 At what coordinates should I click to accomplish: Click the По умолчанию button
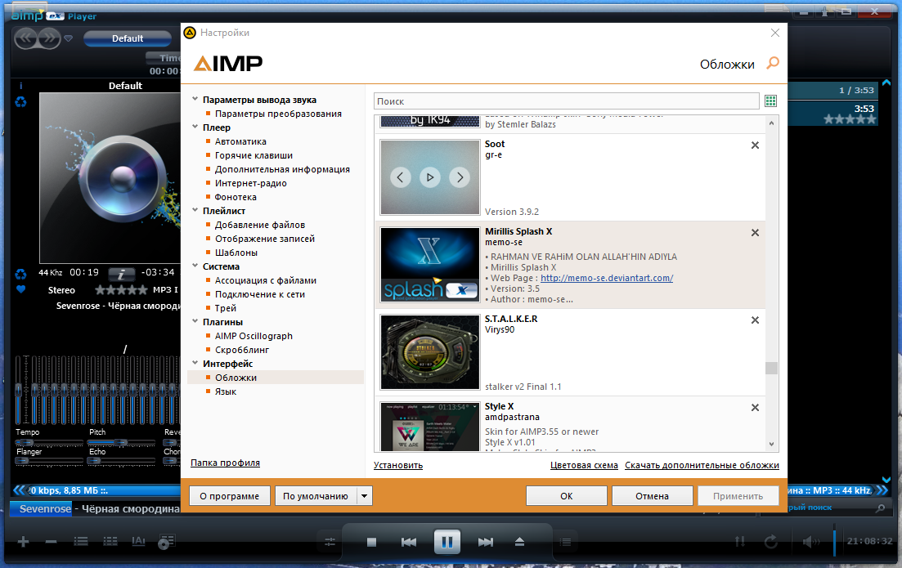[316, 495]
